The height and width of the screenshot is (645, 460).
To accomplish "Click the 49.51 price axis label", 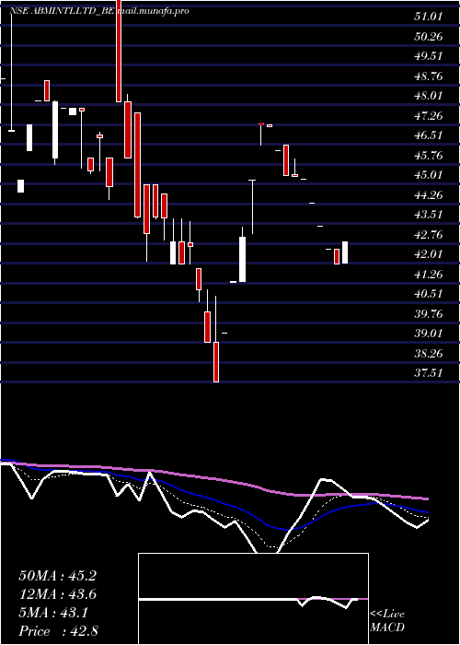I will [429, 56].
